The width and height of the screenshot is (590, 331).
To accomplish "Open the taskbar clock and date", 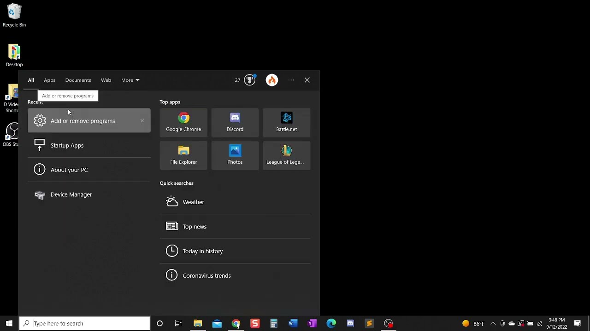I will tap(557, 323).
